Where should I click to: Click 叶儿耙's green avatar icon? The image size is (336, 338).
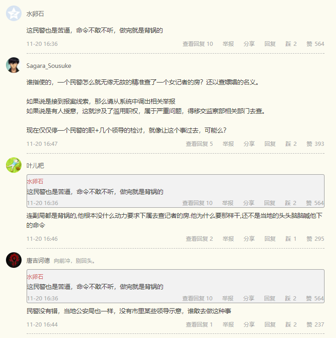pyautogui.click(x=14, y=165)
